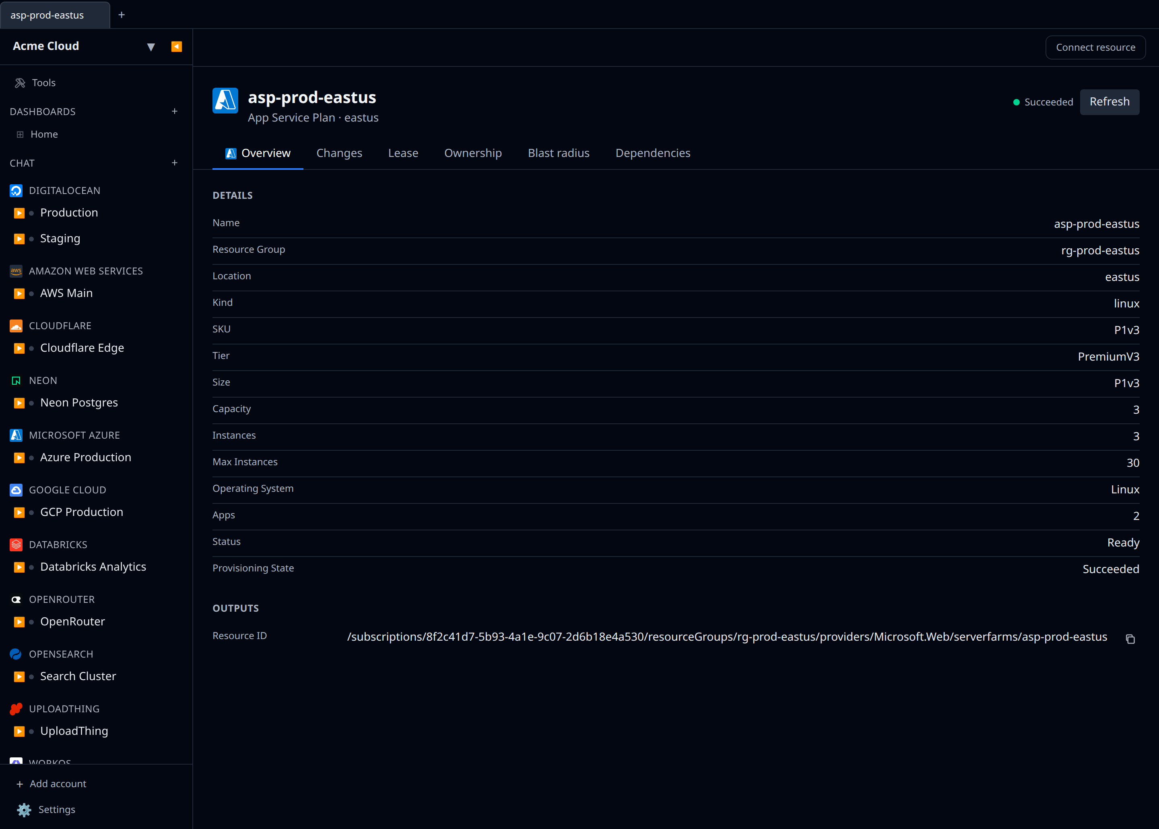Click the Google Cloud provider icon
Screen dimensions: 1159x829
[x=16, y=490]
